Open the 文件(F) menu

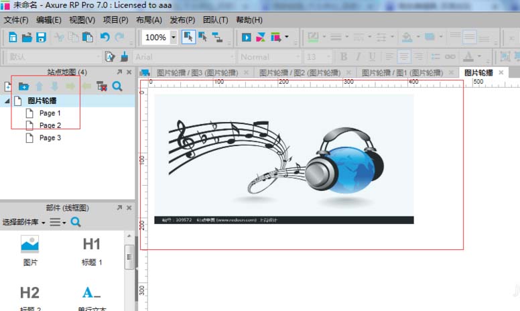[16, 20]
